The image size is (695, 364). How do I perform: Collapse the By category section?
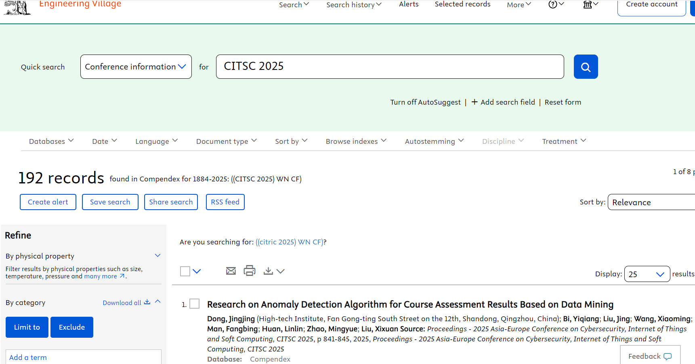pyautogui.click(x=158, y=302)
